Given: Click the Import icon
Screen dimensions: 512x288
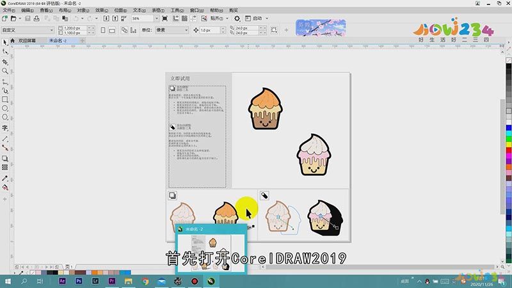Looking at the screenshot, I should tap(106, 19).
